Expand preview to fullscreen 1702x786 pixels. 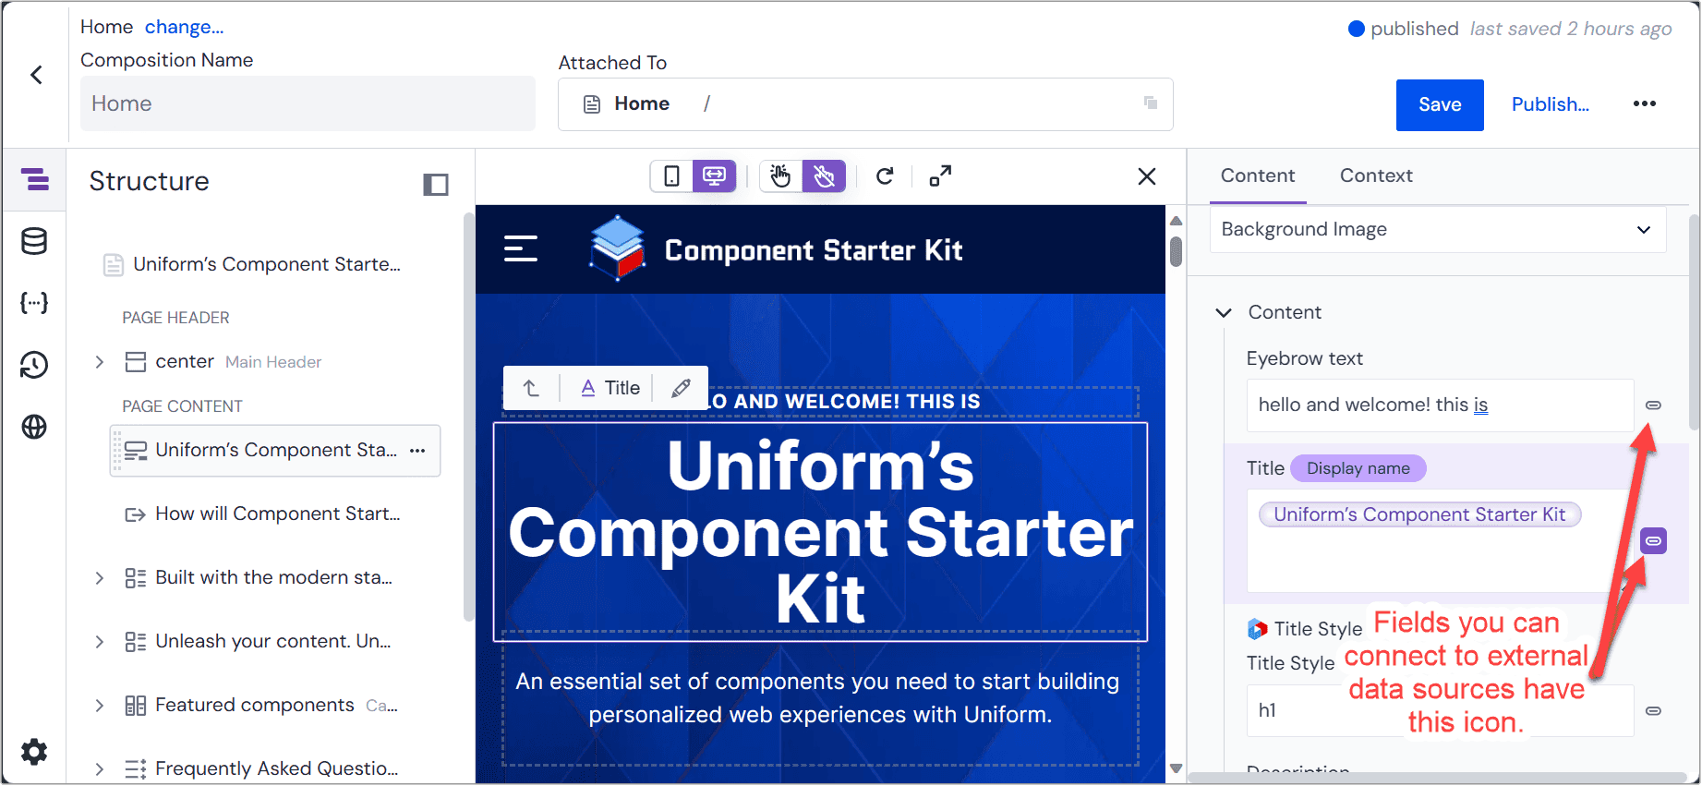[x=940, y=175]
